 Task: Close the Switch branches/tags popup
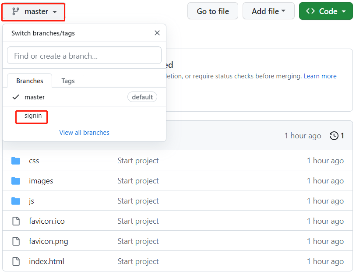point(157,33)
